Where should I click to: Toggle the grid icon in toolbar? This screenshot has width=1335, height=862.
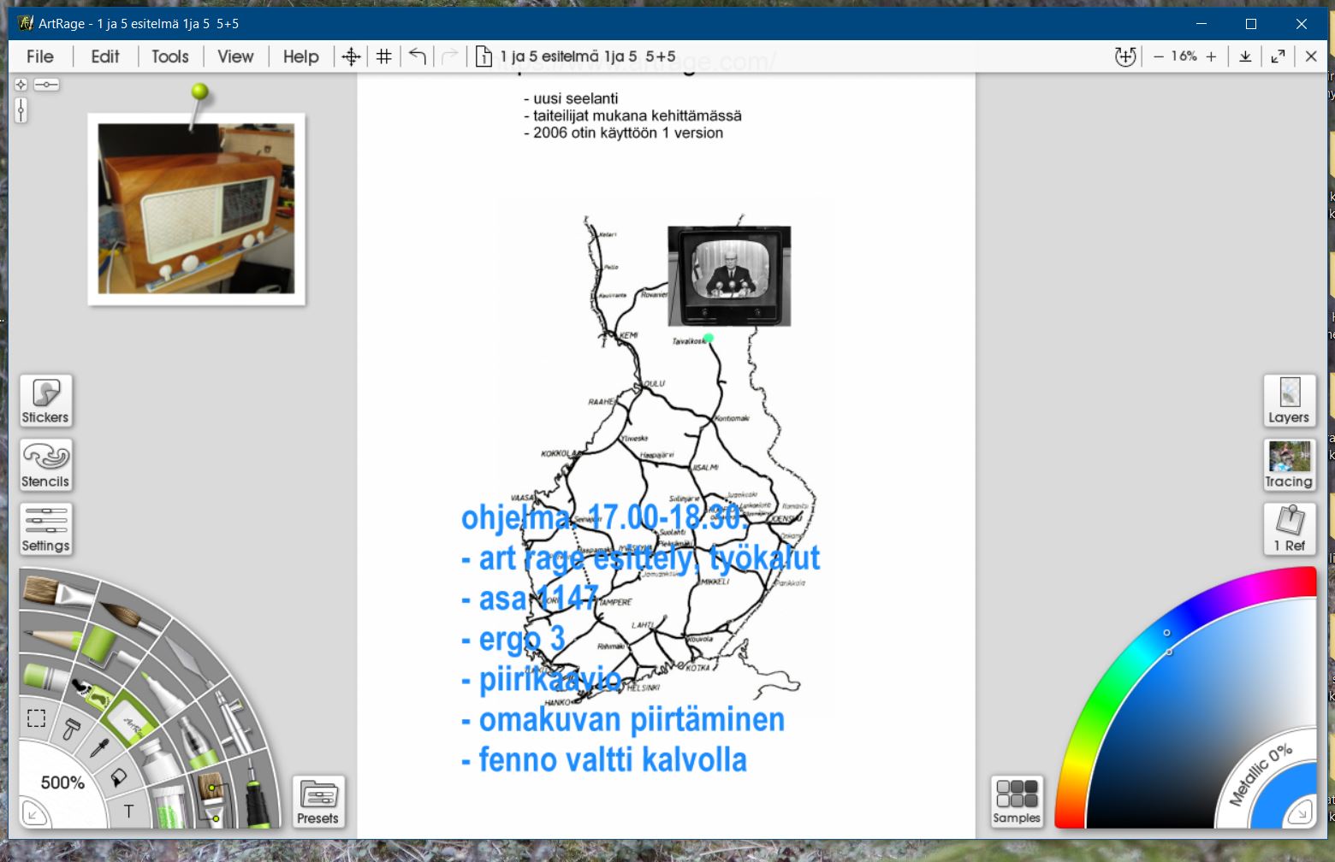click(x=384, y=56)
